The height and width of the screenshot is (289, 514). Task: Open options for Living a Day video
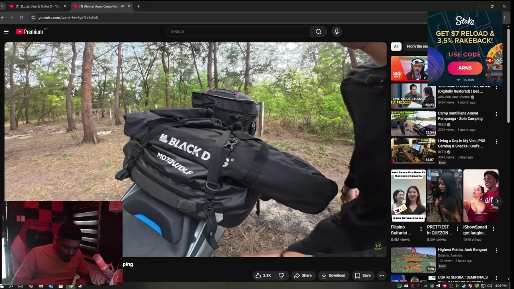pos(496,142)
